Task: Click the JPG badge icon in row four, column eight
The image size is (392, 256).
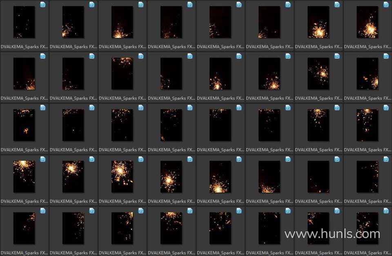Action: coord(386,159)
